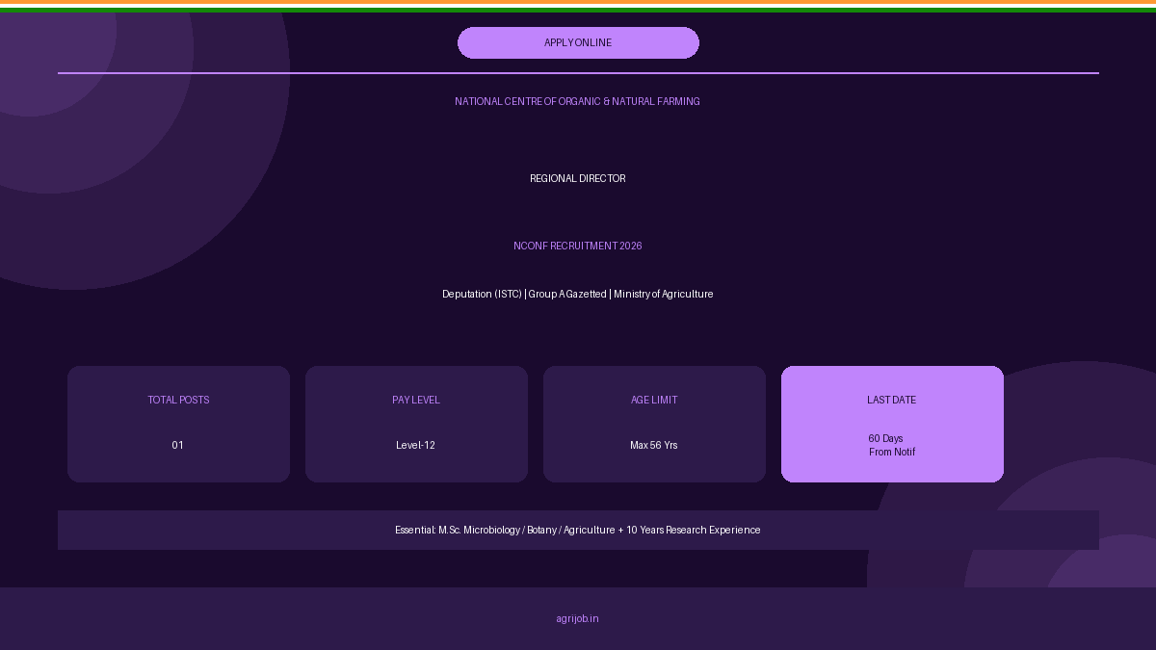Click the purple divider line below Apply Online
1156x650 pixels.
pos(578,73)
